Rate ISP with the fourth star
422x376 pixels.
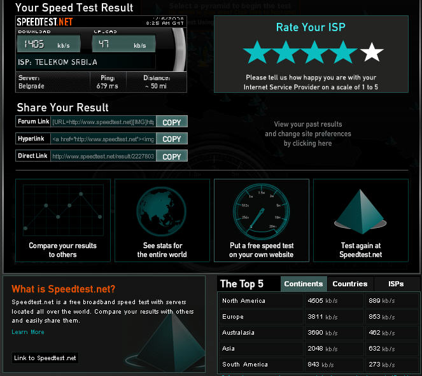[x=343, y=52]
